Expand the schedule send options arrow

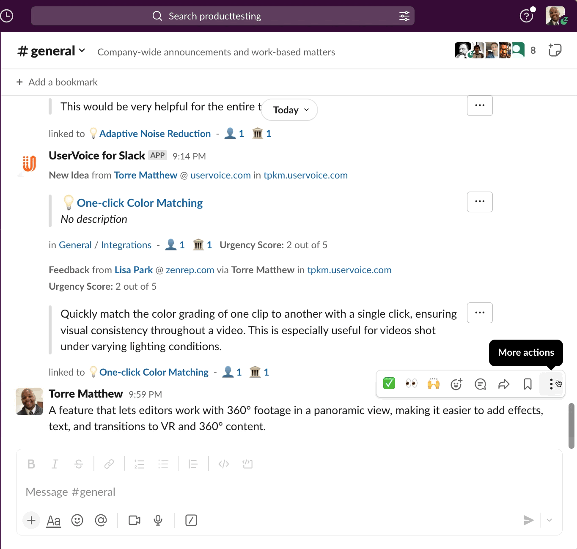click(x=550, y=520)
